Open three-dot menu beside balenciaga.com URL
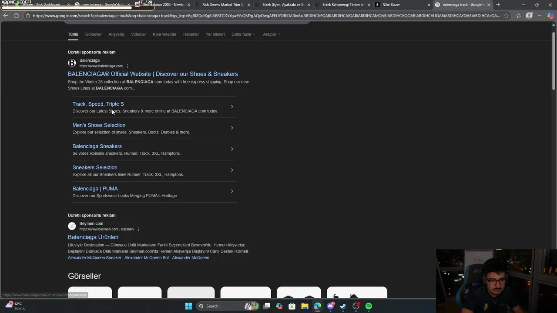 [x=128, y=66]
